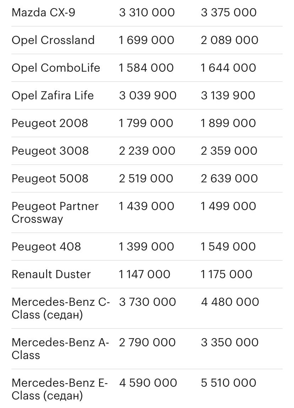
Task: Click the 4 480 000 C-Class price
Action: point(230,302)
